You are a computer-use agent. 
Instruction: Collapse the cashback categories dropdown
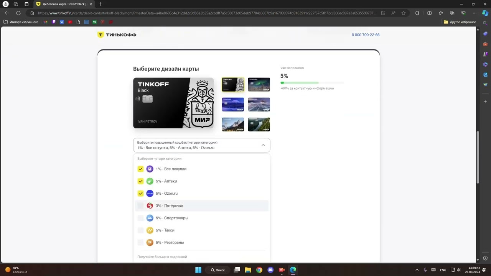coord(263,145)
